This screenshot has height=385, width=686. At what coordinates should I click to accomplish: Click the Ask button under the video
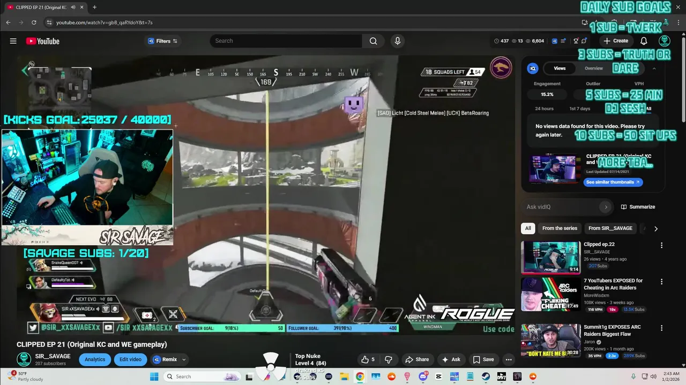tap(451, 359)
